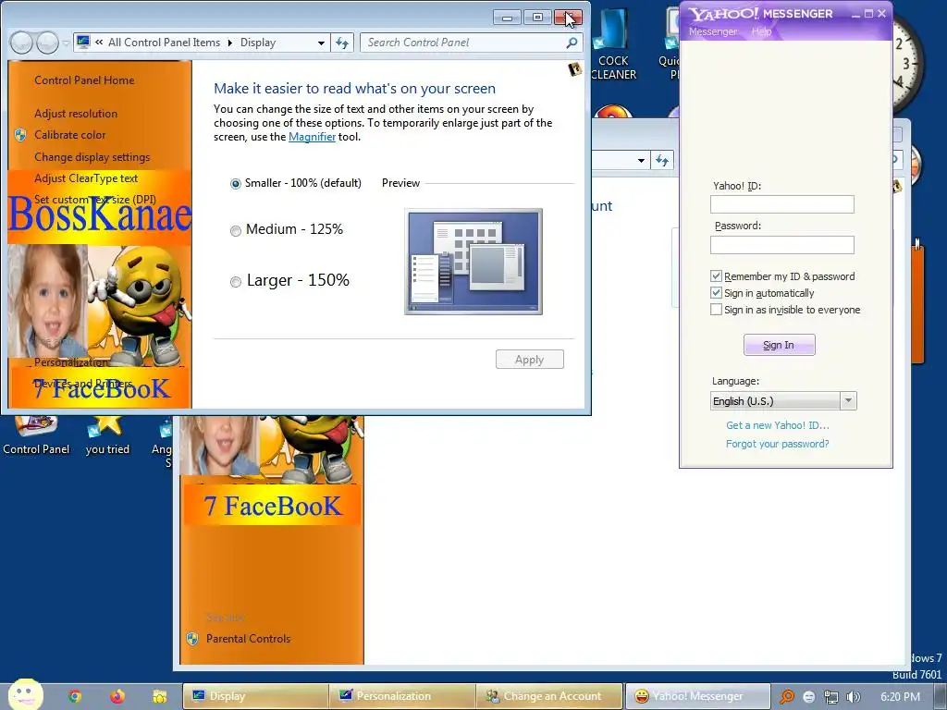Uncheck Sign in automatically
Viewport: 947px width, 710px height.
click(x=717, y=293)
